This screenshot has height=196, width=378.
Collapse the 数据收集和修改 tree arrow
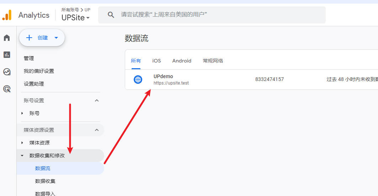point(22,156)
